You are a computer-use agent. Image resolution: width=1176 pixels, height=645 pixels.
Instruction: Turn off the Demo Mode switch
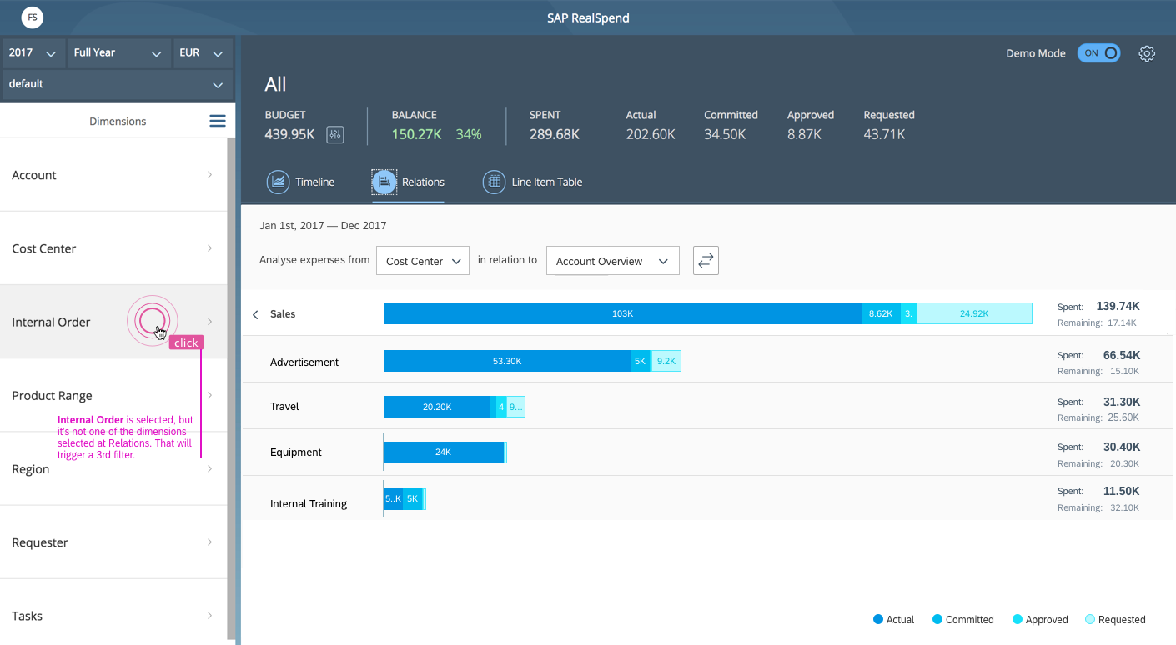point(1098,53)
